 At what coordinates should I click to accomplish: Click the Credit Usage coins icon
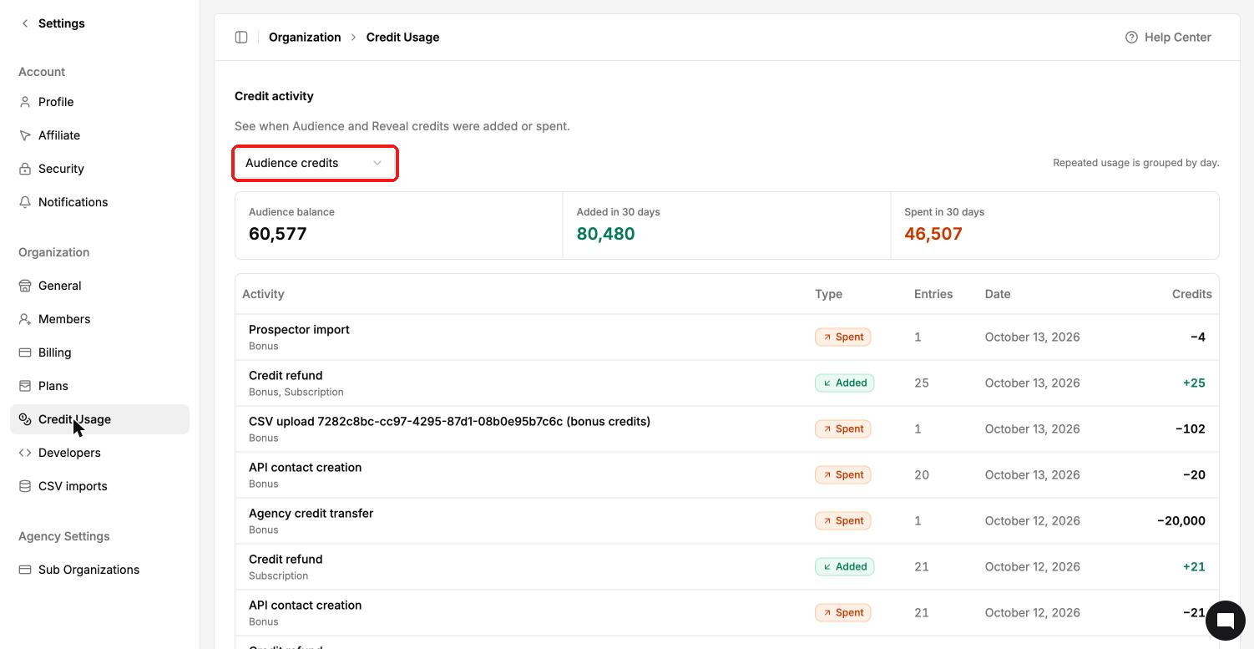[25, 419]
